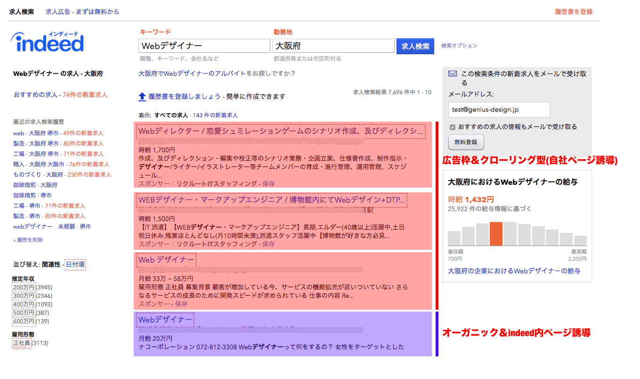
Task: Filter by estimated salary 400万円
Action: tap(24, 305)
